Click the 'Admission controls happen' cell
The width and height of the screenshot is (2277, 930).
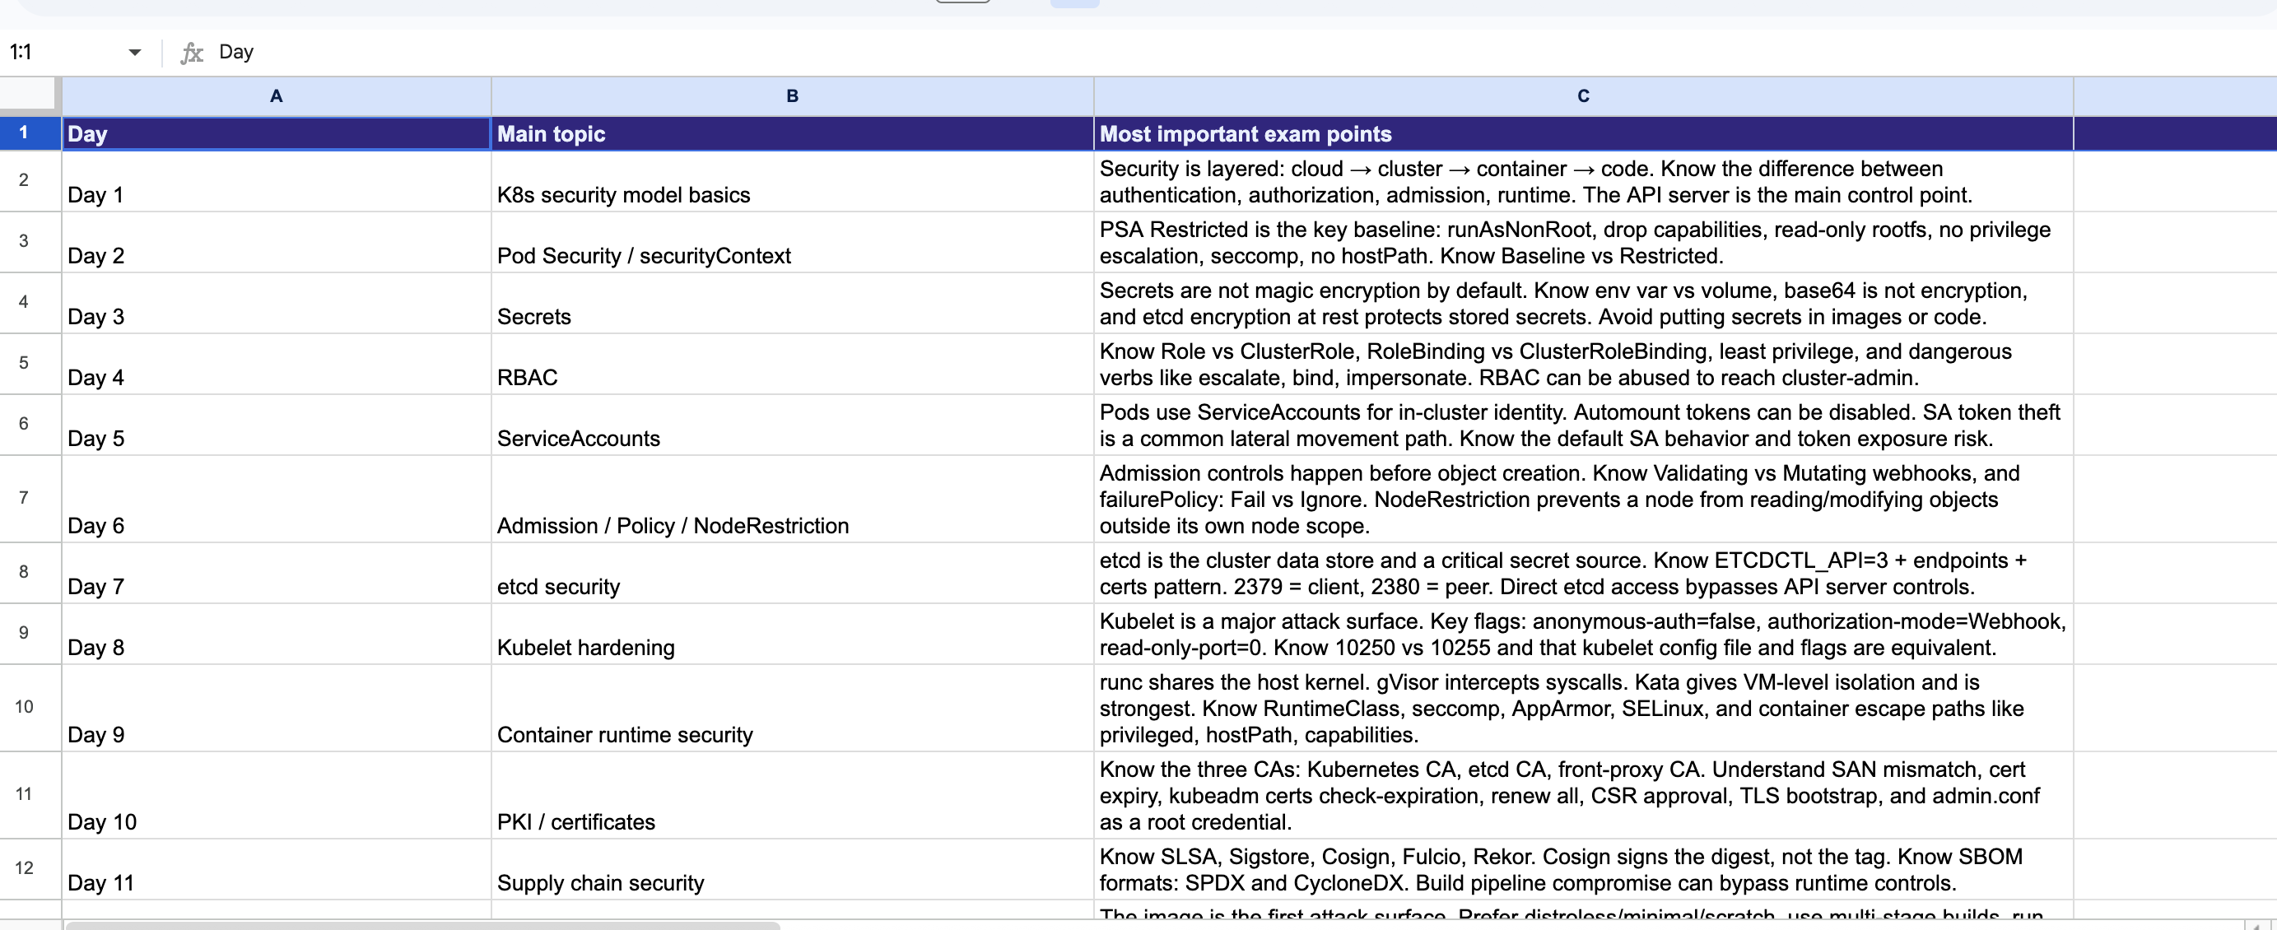click(x=1583, y=500)
